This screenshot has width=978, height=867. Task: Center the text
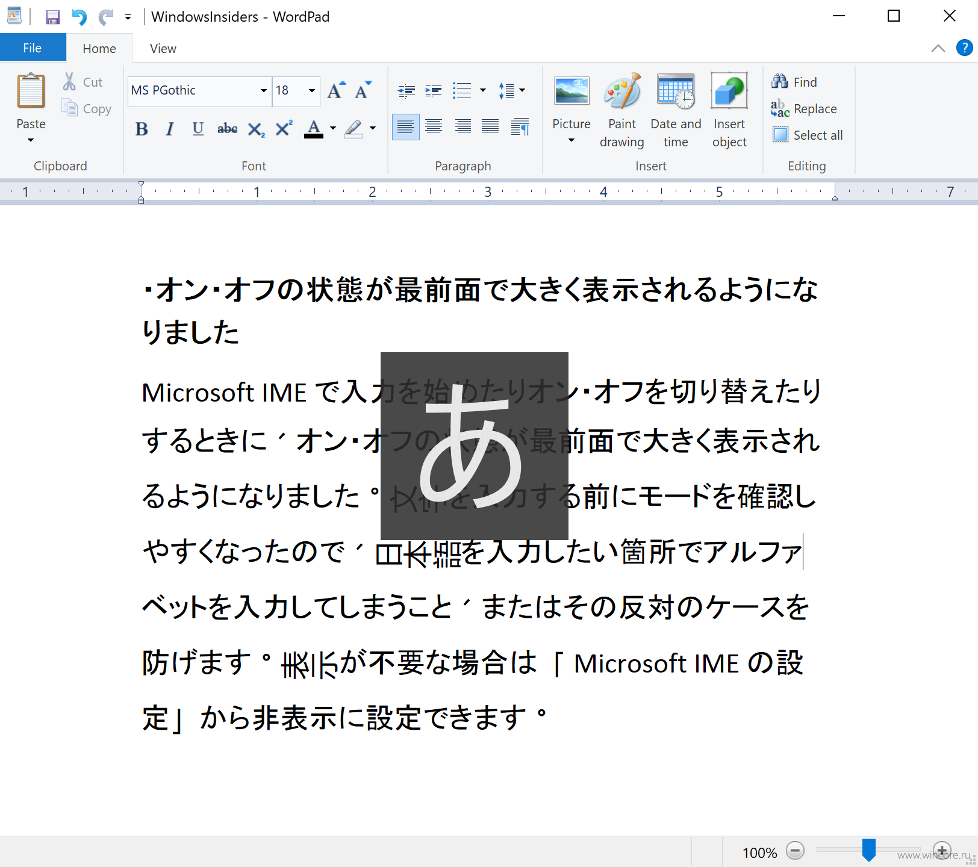(x=434, y=127)
